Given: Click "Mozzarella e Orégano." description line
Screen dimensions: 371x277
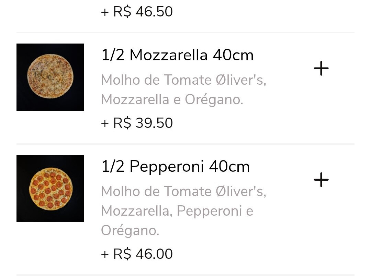Looking at the screenshot, I should 172,99.
